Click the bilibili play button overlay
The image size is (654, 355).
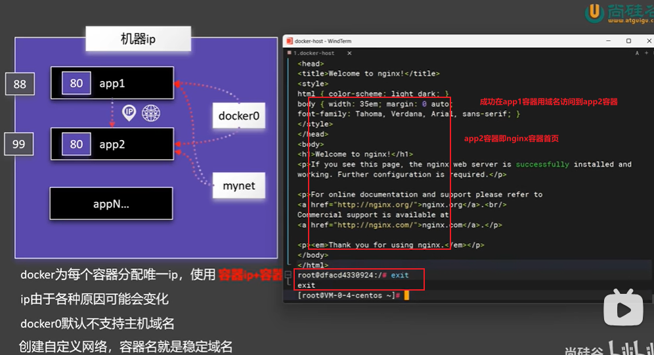[x=624, y=308]
